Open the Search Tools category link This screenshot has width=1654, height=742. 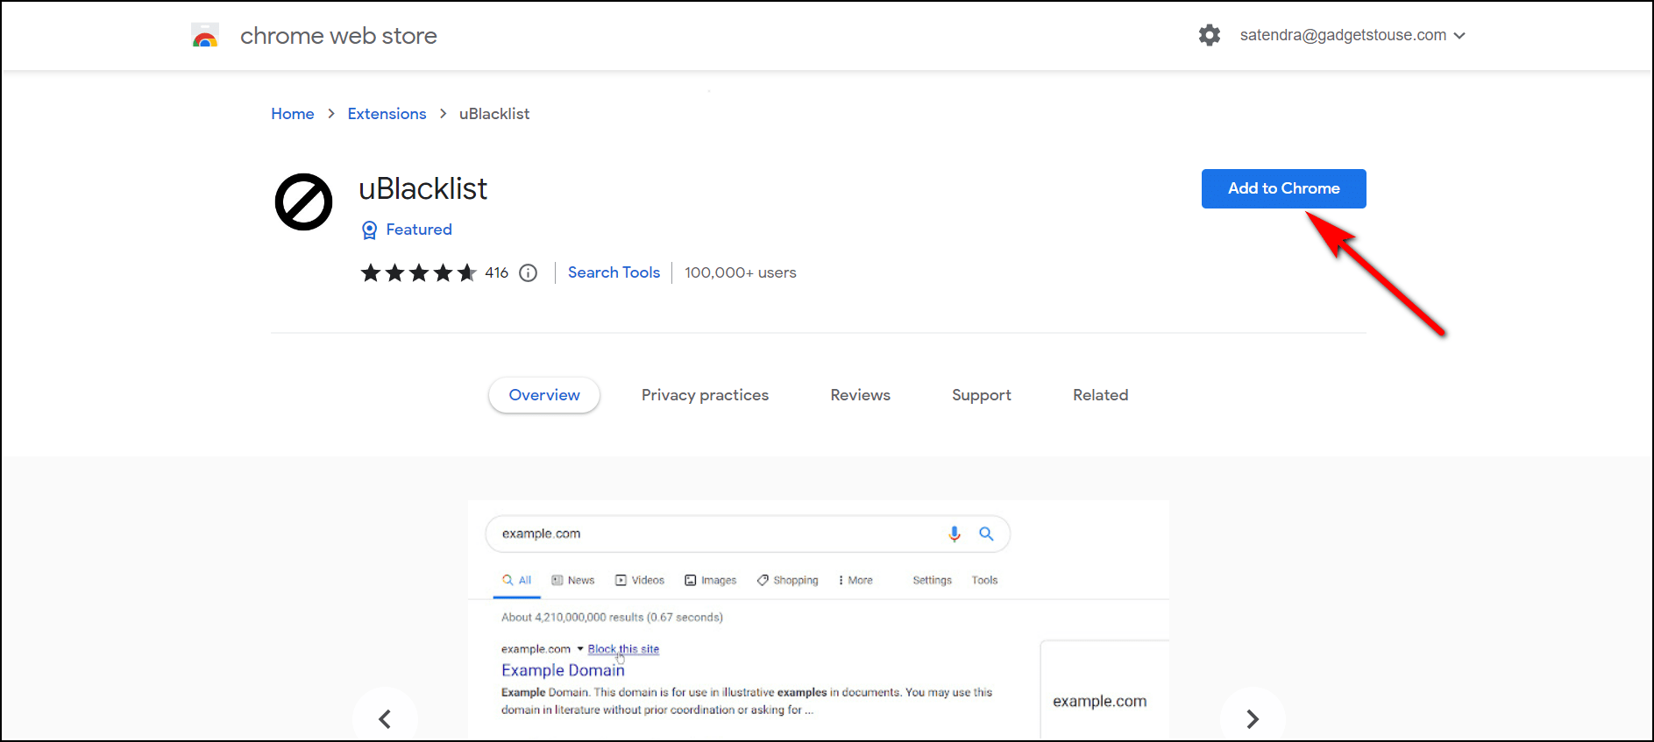(x=614, y=272)
